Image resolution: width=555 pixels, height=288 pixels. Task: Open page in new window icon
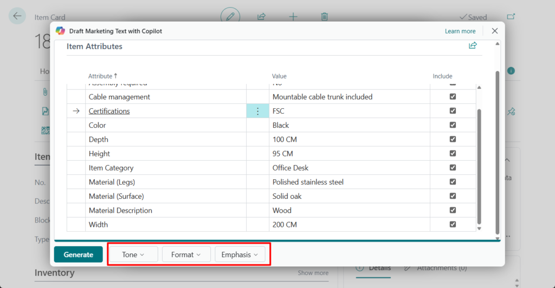[511, 17]
